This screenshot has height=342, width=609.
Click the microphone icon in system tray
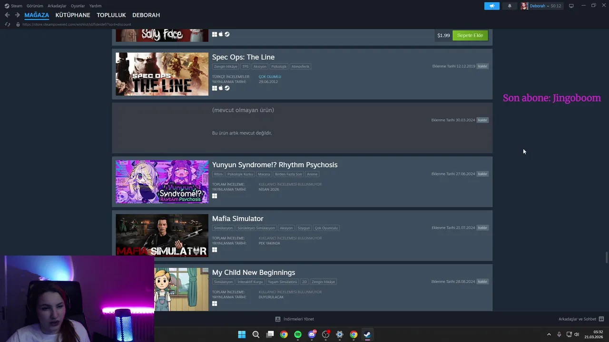(x=559, y=334)
